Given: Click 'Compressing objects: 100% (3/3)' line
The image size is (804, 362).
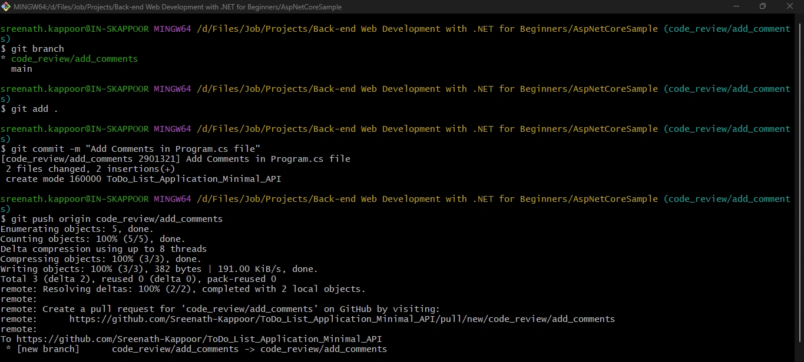Looking at the screenshot, I should click(101, 259).
